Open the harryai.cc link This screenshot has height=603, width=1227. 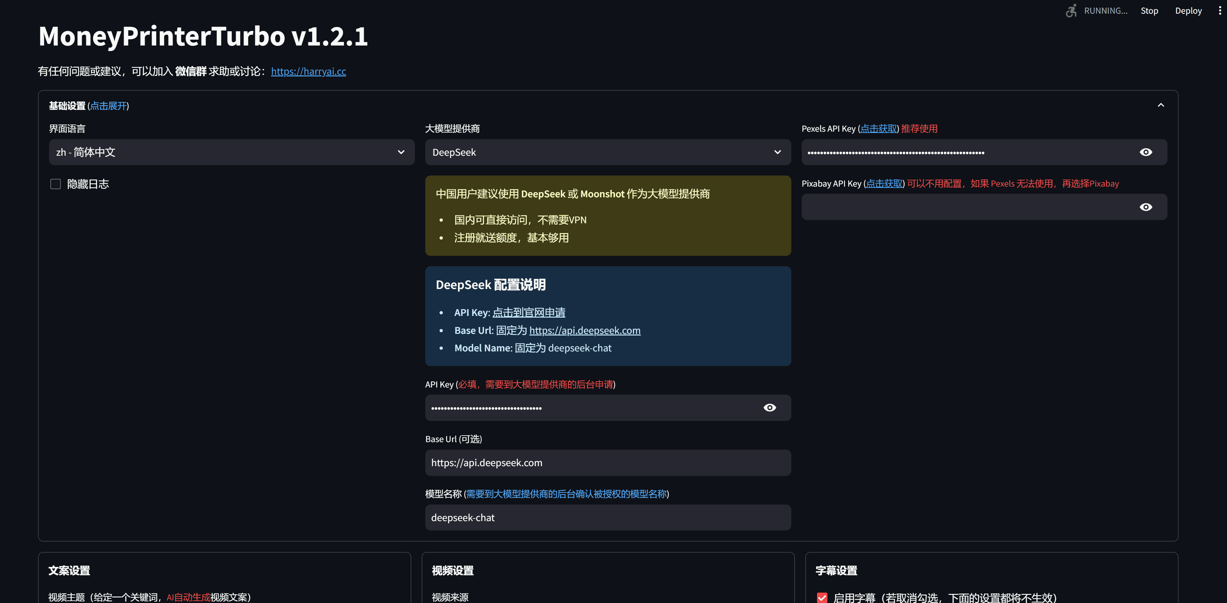click(308, 72)
